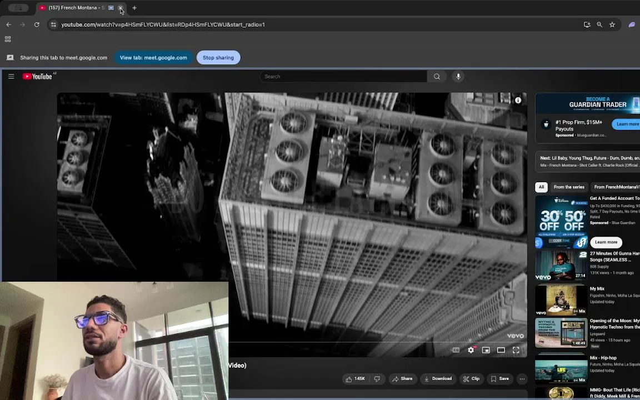Click the Guardian Trader ad banner
The width and height of the screenshot is (640, 400).
coord(587,104)
